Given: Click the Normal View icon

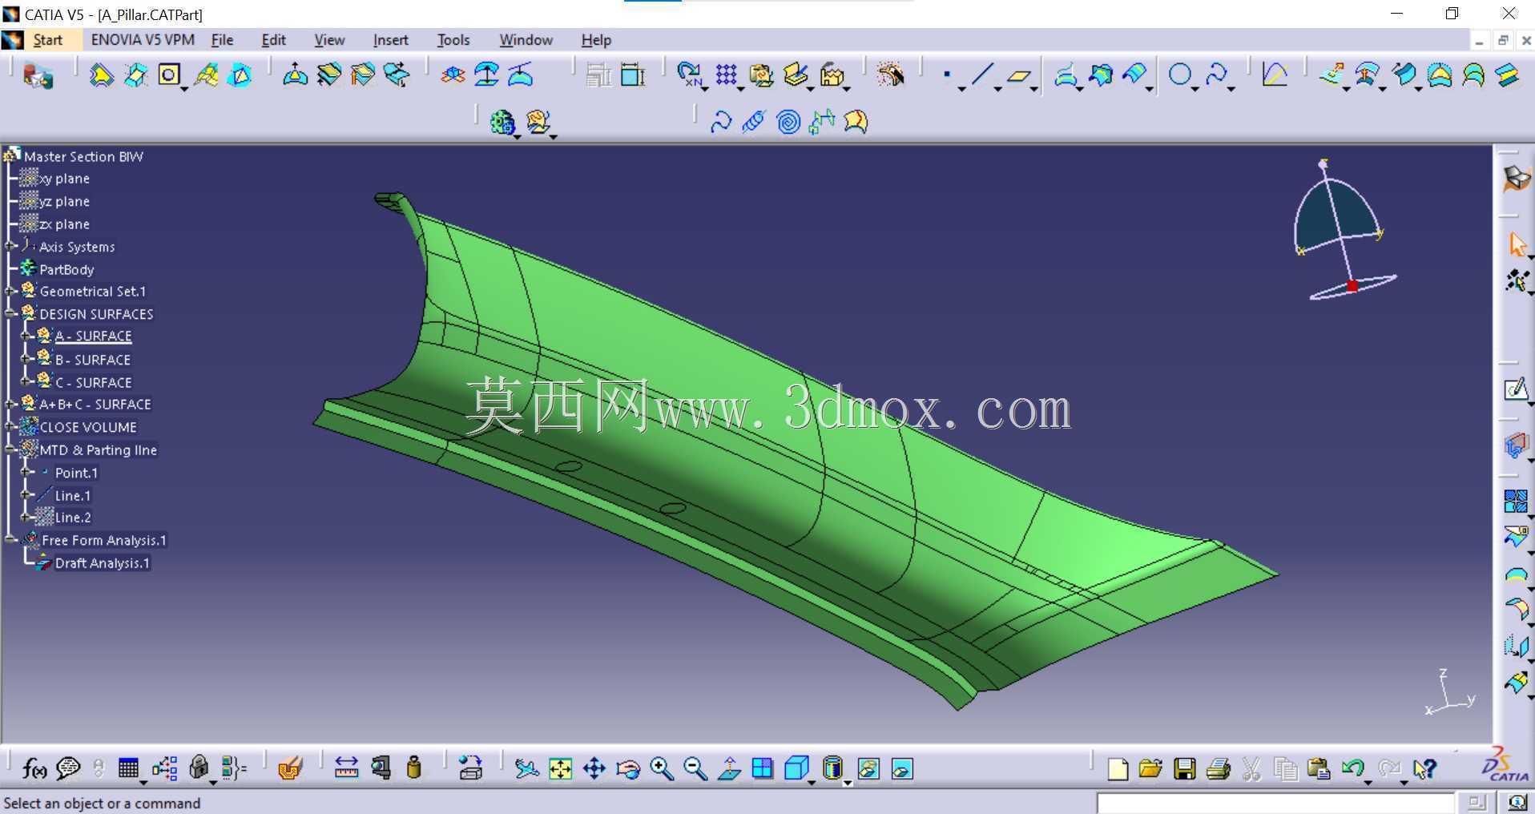Looking at the screenshot, I should point(729,769).
